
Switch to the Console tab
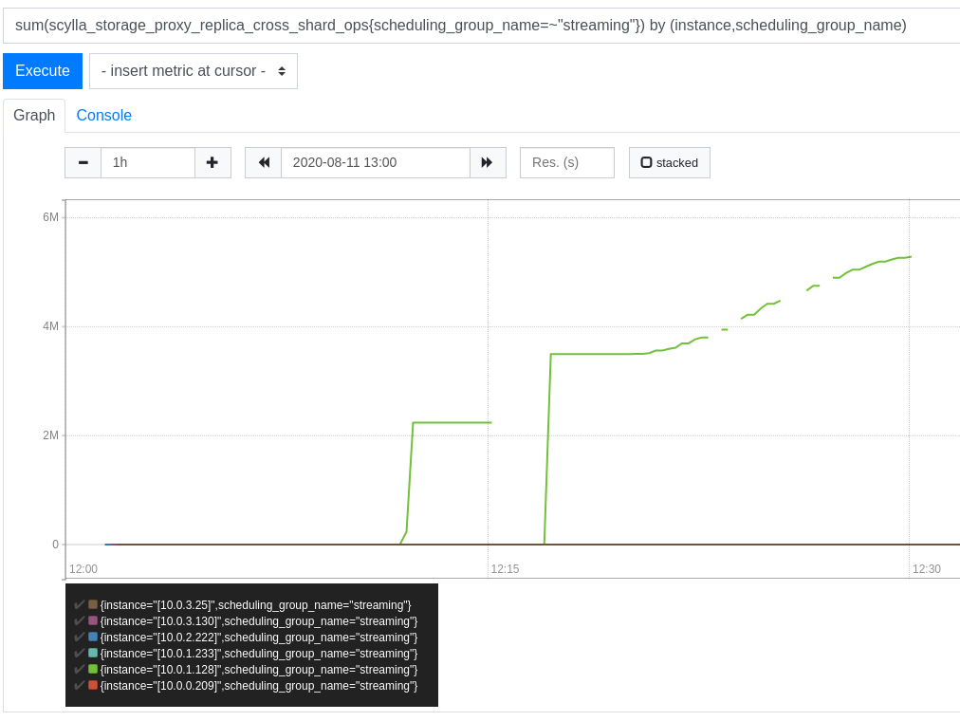(x=103, y=115)
